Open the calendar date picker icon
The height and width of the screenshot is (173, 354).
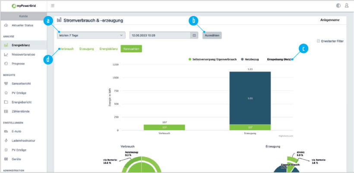194,35
